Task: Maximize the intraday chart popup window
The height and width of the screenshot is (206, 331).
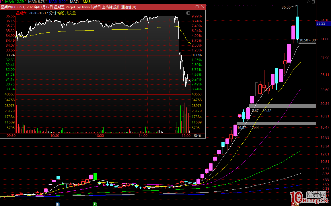Action: pyautogui.click(x=197, y=7)
